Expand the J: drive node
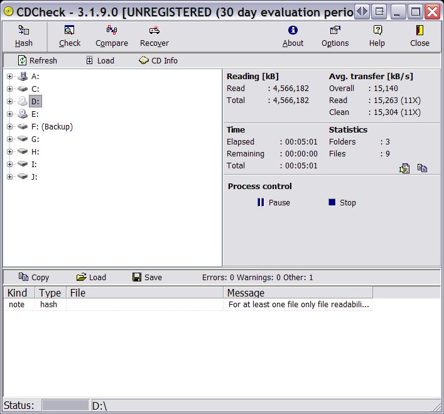The width and height of the screenshot is (444, 414). [x=9, y=177]
